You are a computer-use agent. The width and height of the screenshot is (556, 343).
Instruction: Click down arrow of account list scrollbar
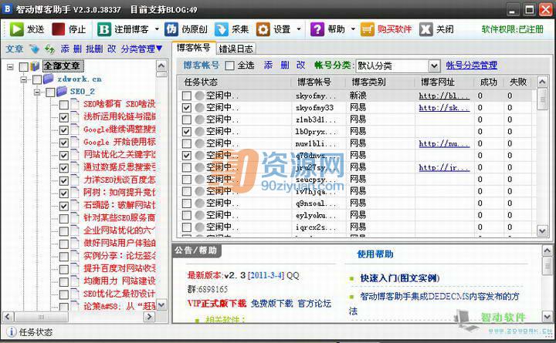[x=542, y=231]
